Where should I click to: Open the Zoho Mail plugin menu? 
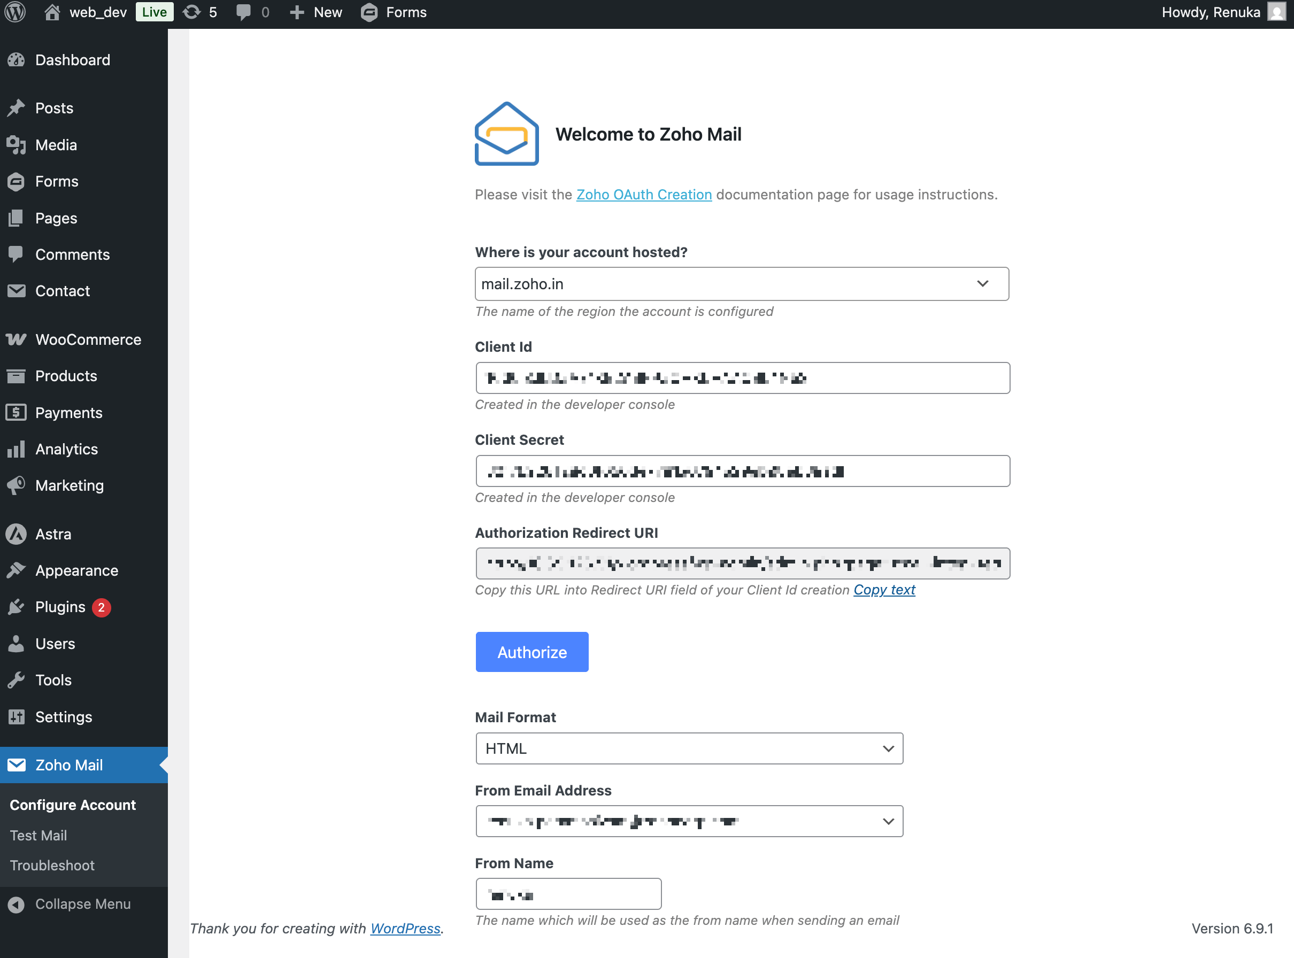pos(69,765)
